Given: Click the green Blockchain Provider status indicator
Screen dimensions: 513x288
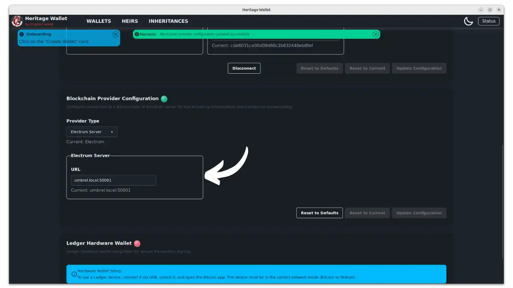Looking at the screenshot, I should point(164,99).
